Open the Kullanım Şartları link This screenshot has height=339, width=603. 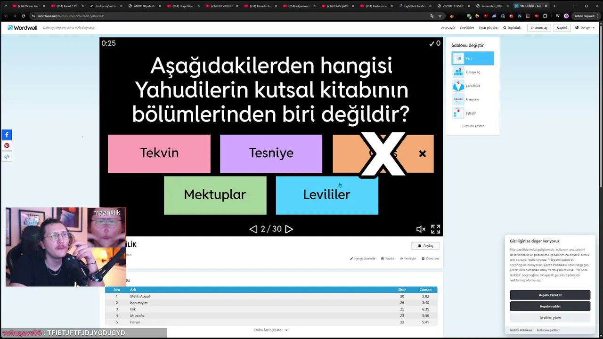pos(548,331)
